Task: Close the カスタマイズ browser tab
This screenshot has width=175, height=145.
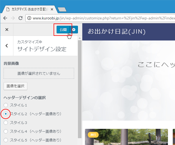Action: pos(54,9)
